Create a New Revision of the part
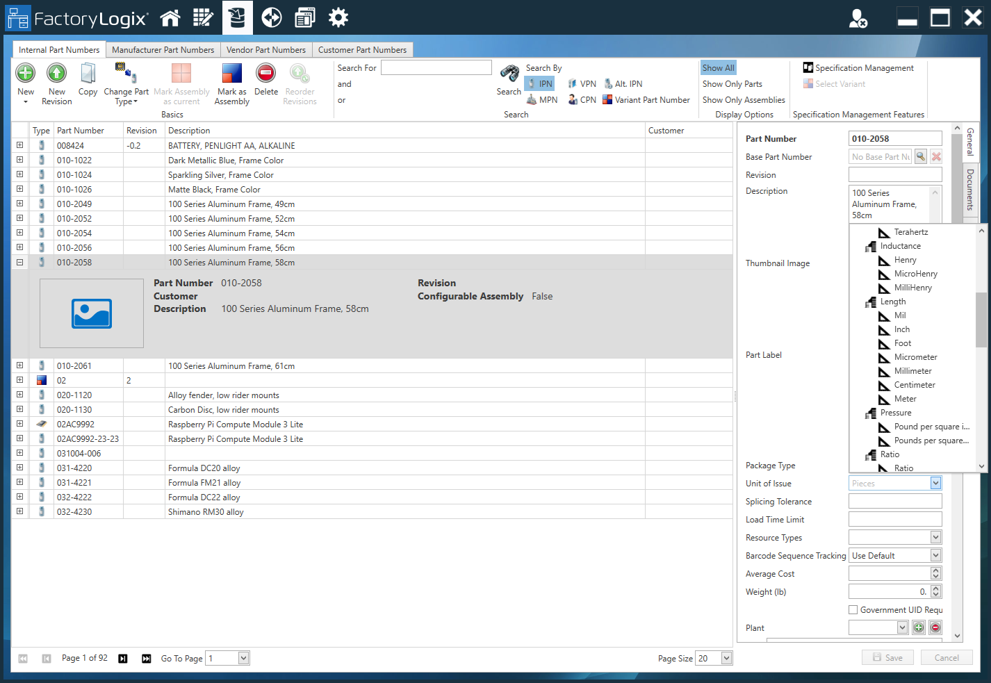Viewport: 991px width, 683px height. point(56,79)
